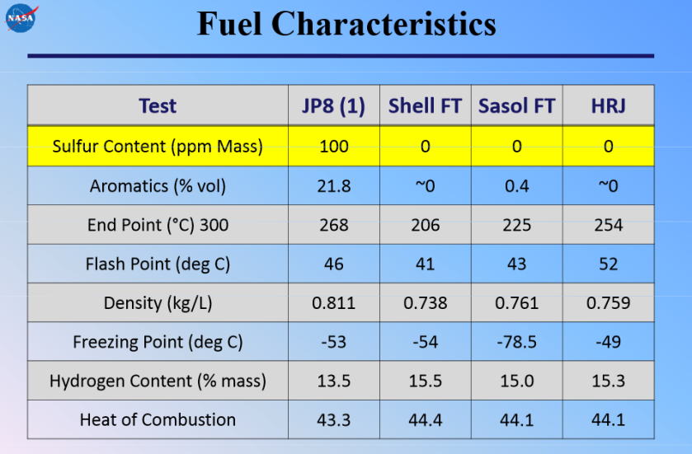The width and height of the screenshot is (692, 454).
Task: Select the HRJ flash point value 52
Action: [x=609, y=264]
